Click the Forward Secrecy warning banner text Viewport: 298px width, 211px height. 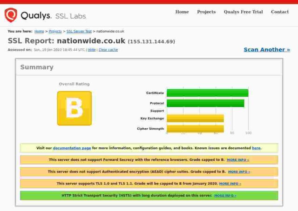tap(136, 160)
